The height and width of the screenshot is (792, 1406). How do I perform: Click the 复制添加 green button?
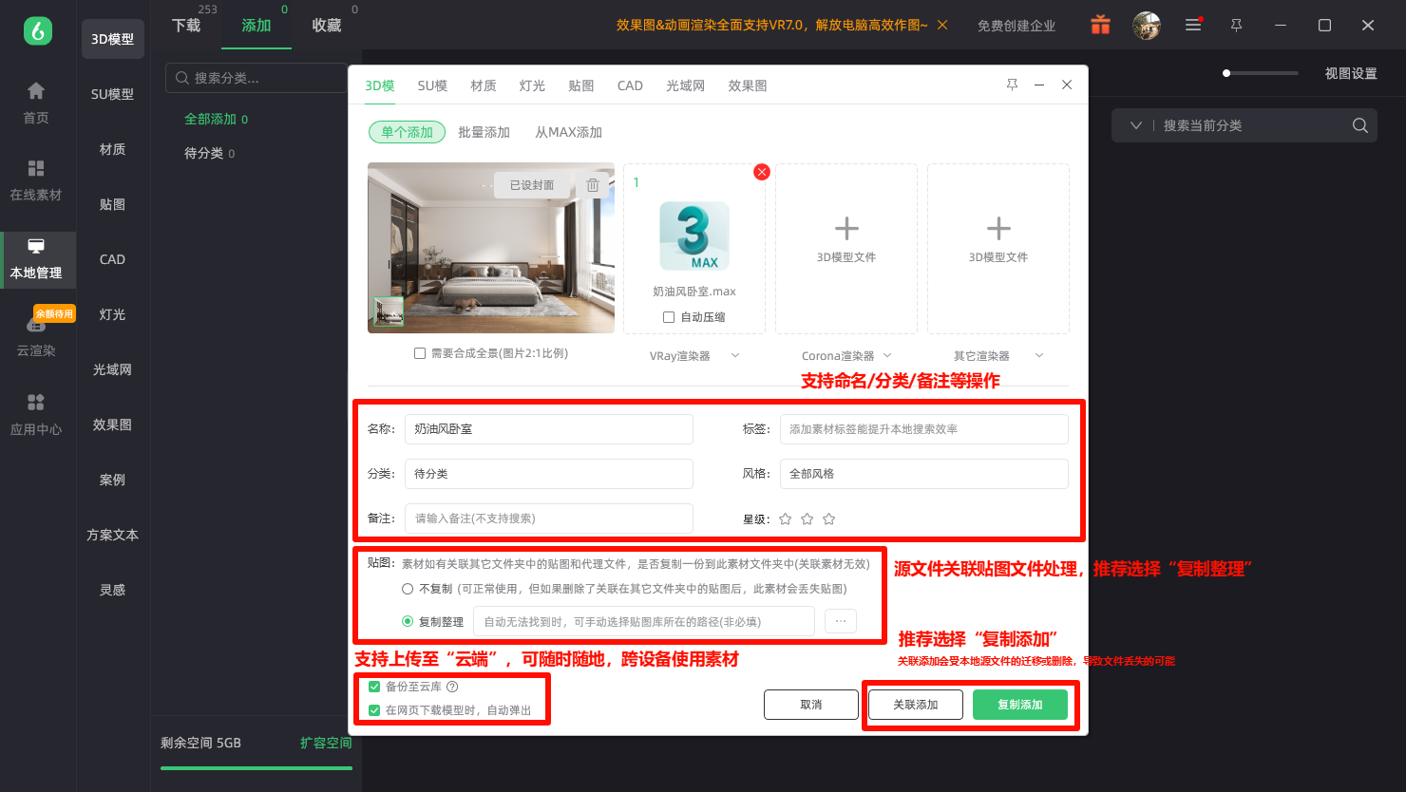click(x=1020, y=705)
